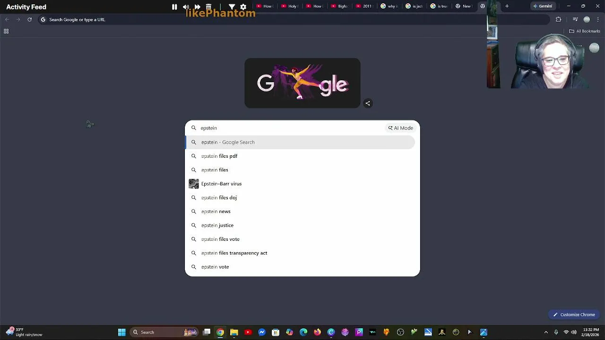Open the weather widget showing 33°F
This screenshot has width=605, height=340.
click(25, 332)
